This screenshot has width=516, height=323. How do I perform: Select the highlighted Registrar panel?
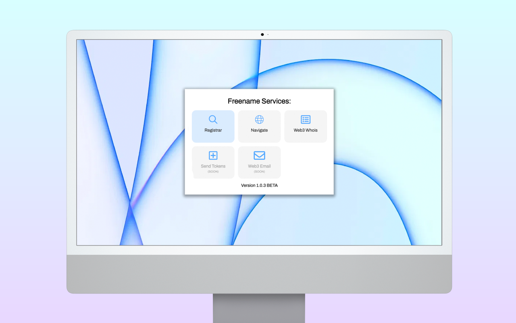tap(213, 126)
